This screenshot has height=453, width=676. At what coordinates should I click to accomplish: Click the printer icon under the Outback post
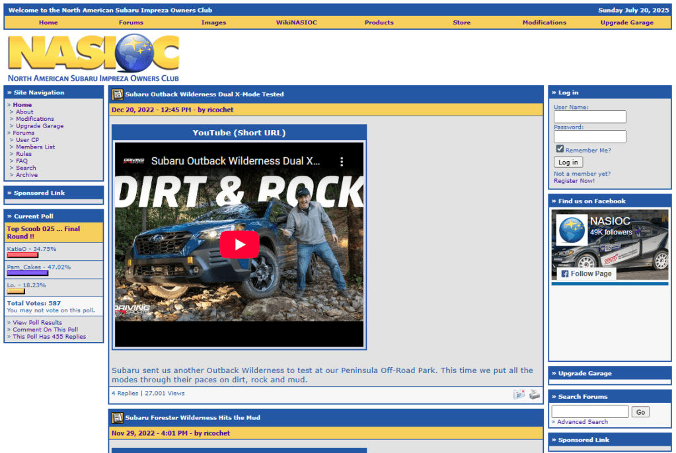click(534, 394)
